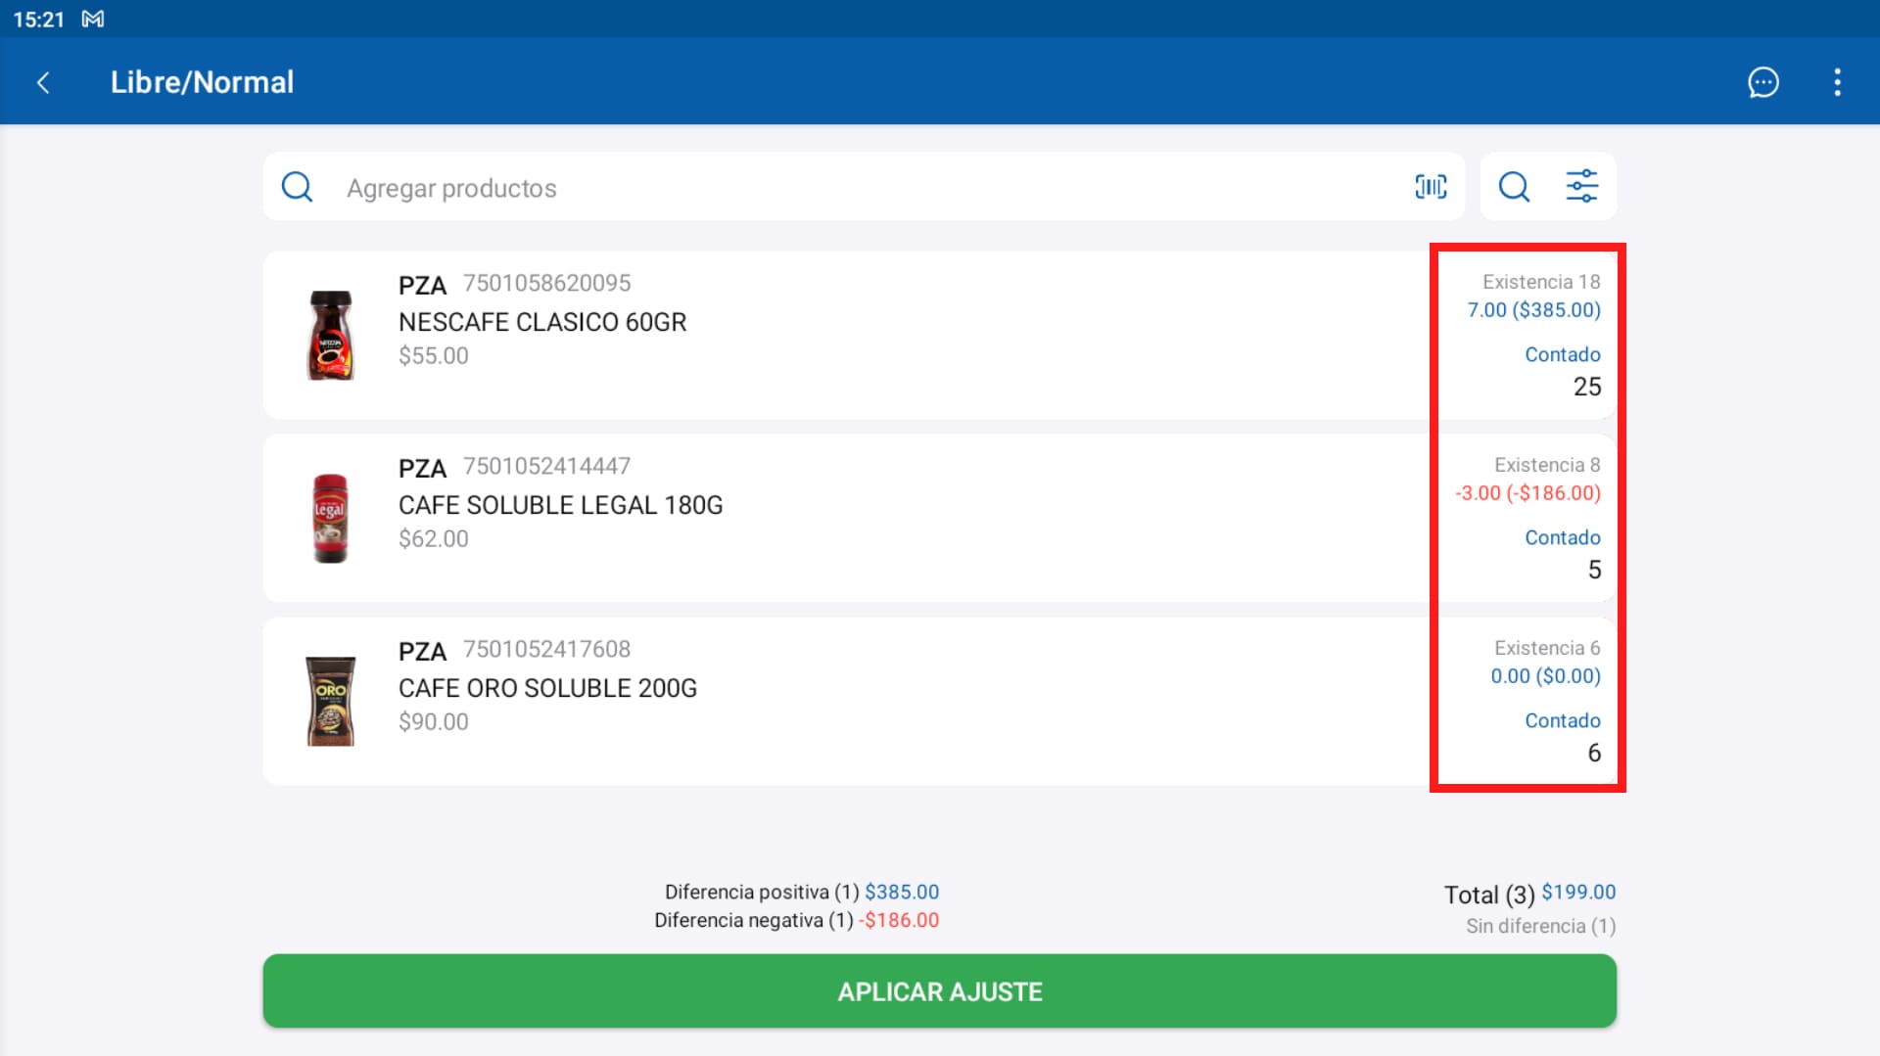Click the Diferencia positiva $385.00 summary text
The height and width of the screenshot is (1056, 1880).
pos(801,892)
